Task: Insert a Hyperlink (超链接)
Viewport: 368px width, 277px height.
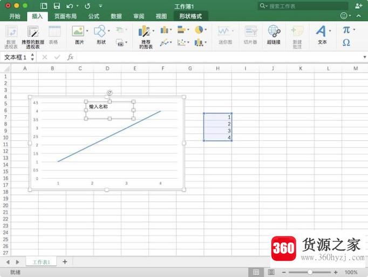Action: 274,31
